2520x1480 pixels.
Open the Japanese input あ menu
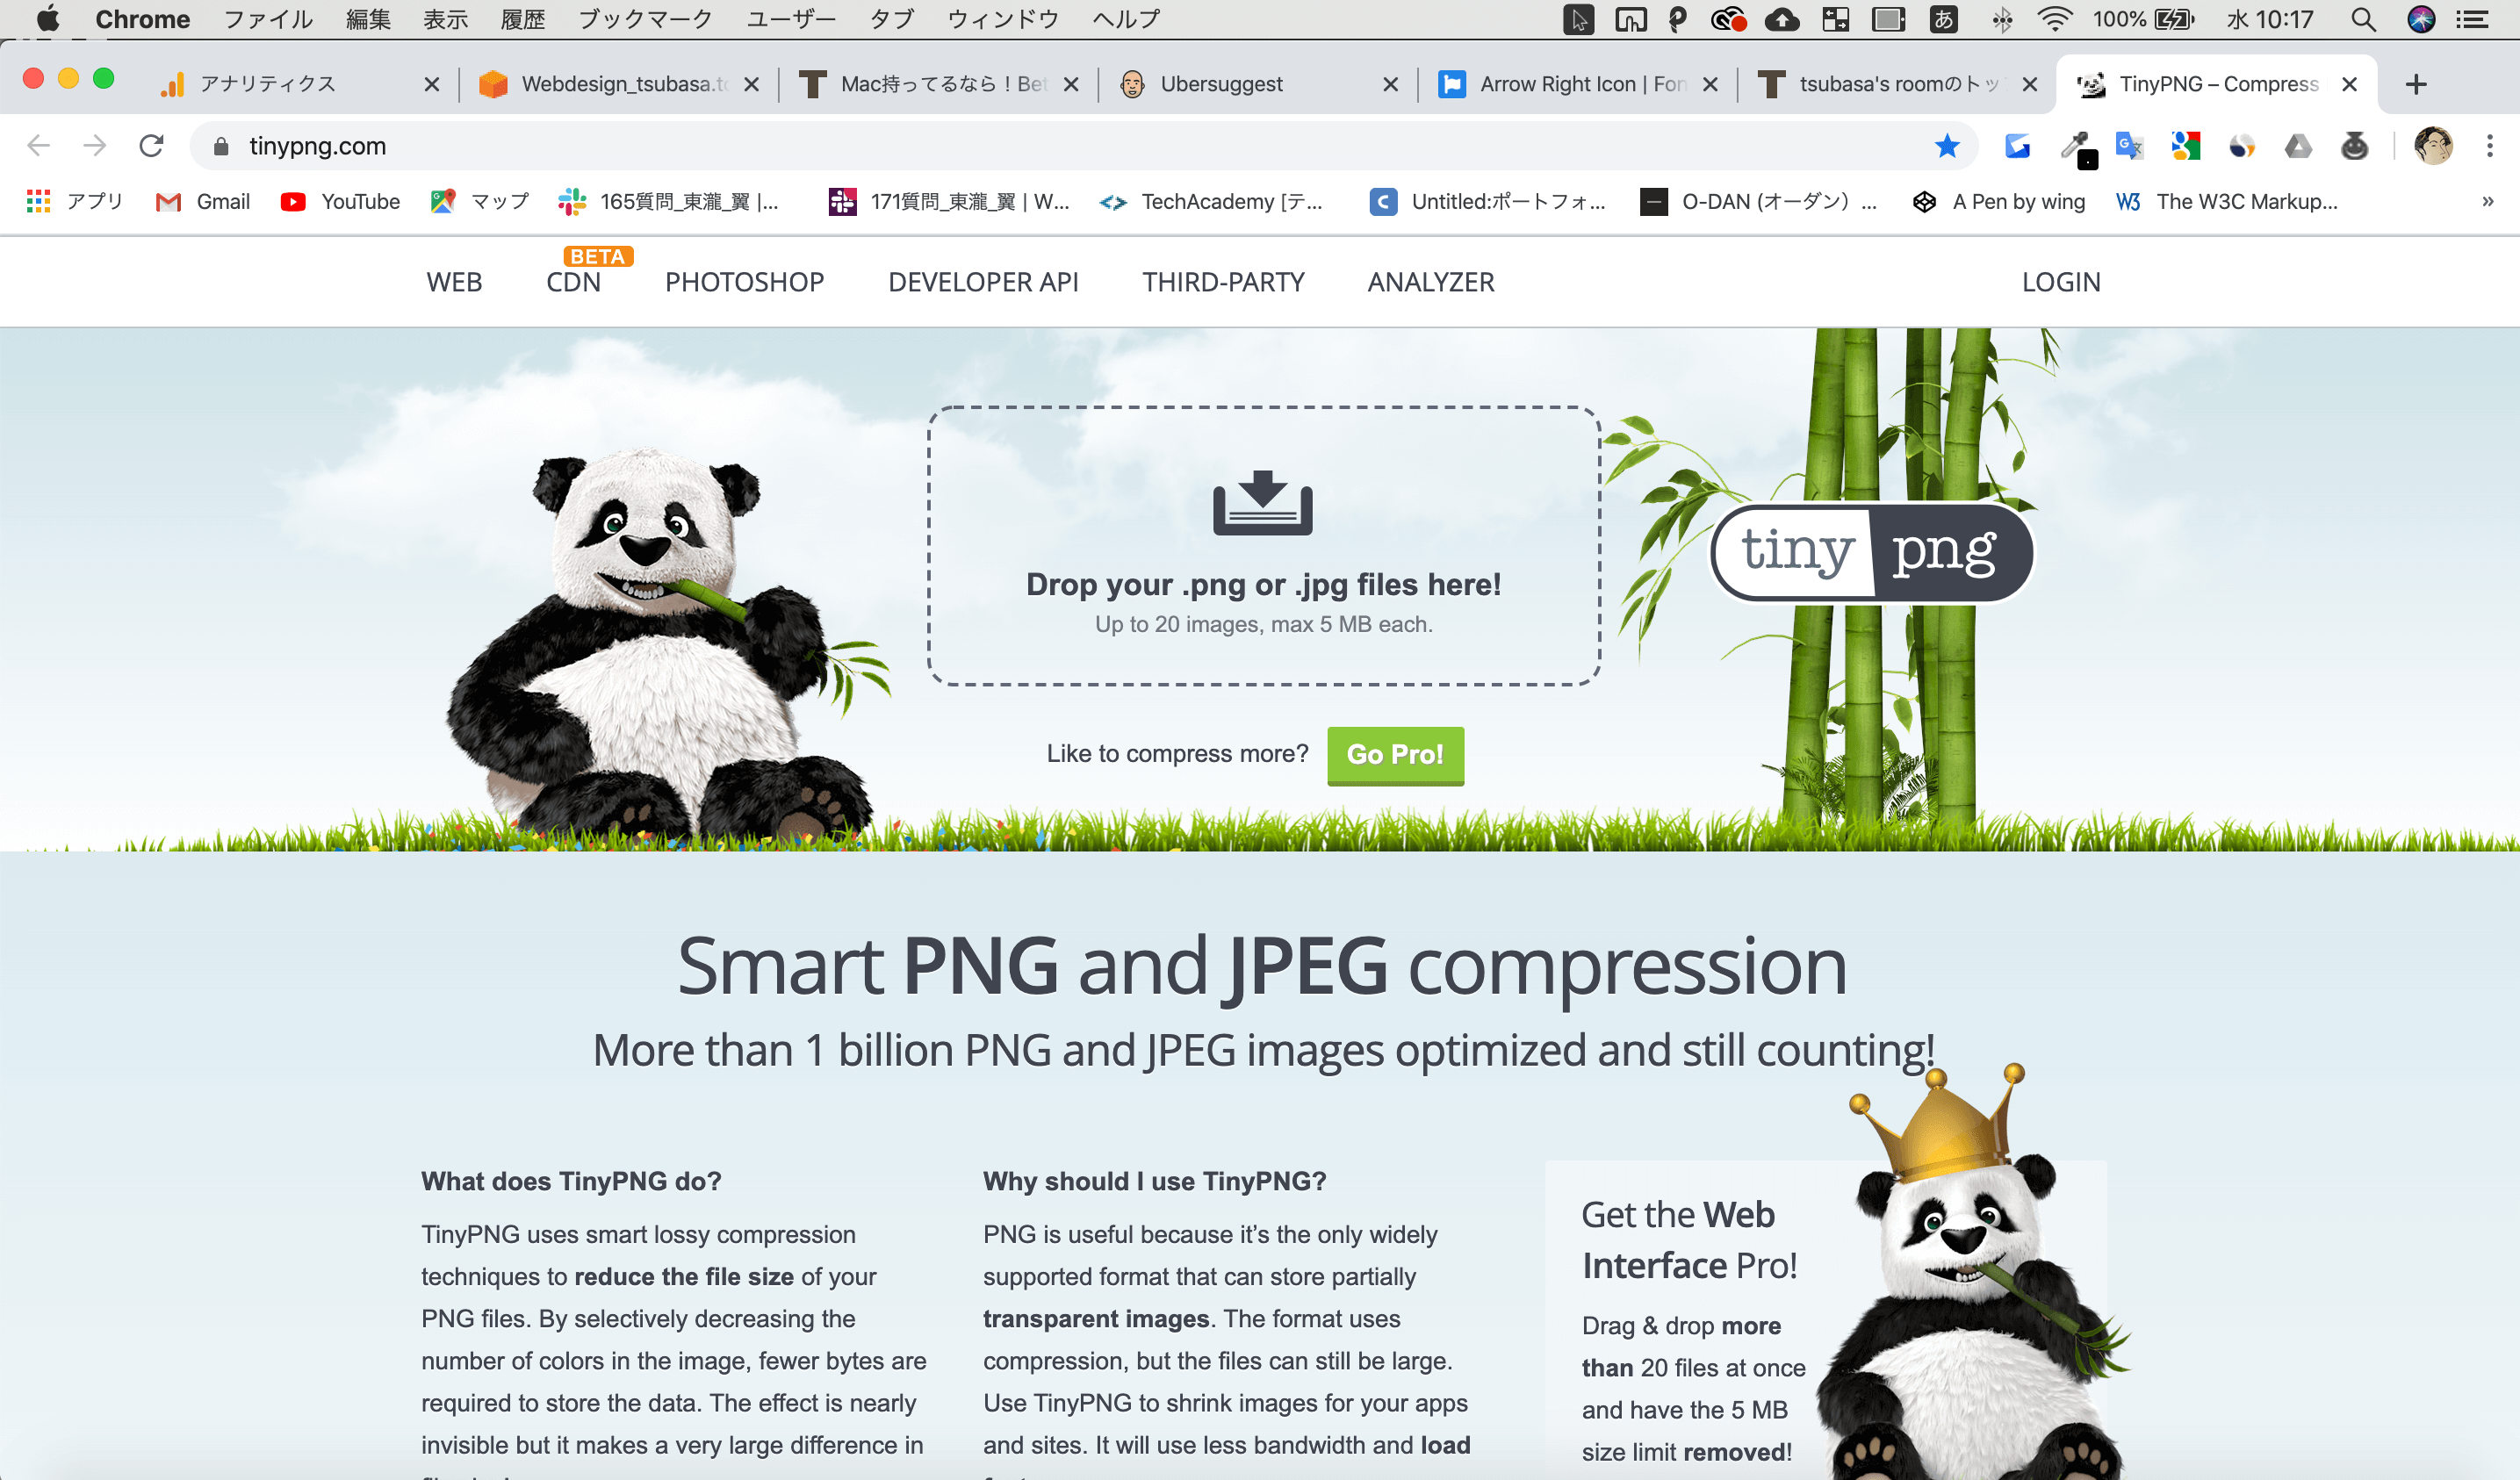pos(1943,19)
